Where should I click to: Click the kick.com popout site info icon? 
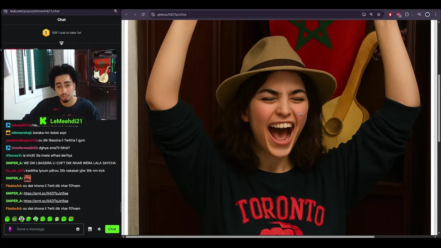[x=6, y=11]
